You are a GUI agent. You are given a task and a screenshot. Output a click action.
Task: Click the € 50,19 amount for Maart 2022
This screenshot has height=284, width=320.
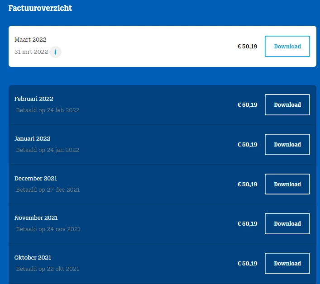point(247,47)
